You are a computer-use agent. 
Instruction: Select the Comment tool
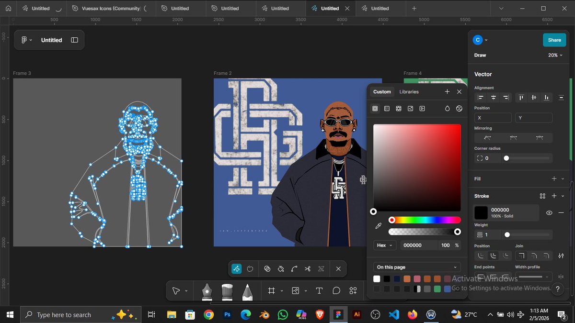pyautogui.click(x=336, y=290)
